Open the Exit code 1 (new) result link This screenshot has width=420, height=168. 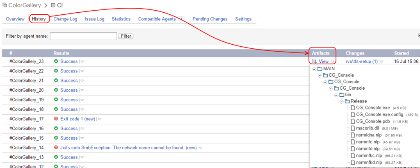coord(78,119)
